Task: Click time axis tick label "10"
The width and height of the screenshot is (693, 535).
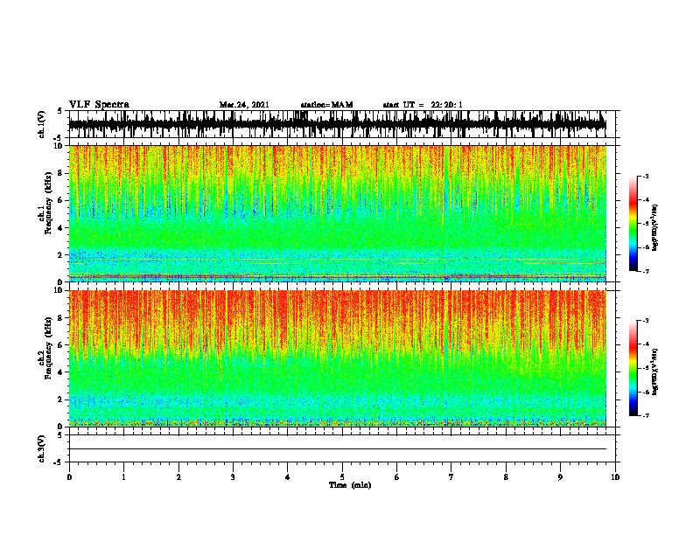Action: [x=615, y=477]
